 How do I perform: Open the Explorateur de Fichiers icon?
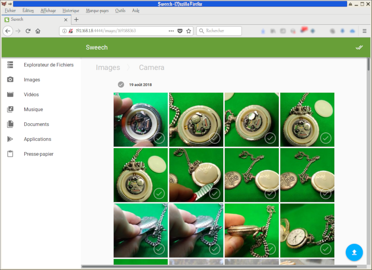[10, 65]
